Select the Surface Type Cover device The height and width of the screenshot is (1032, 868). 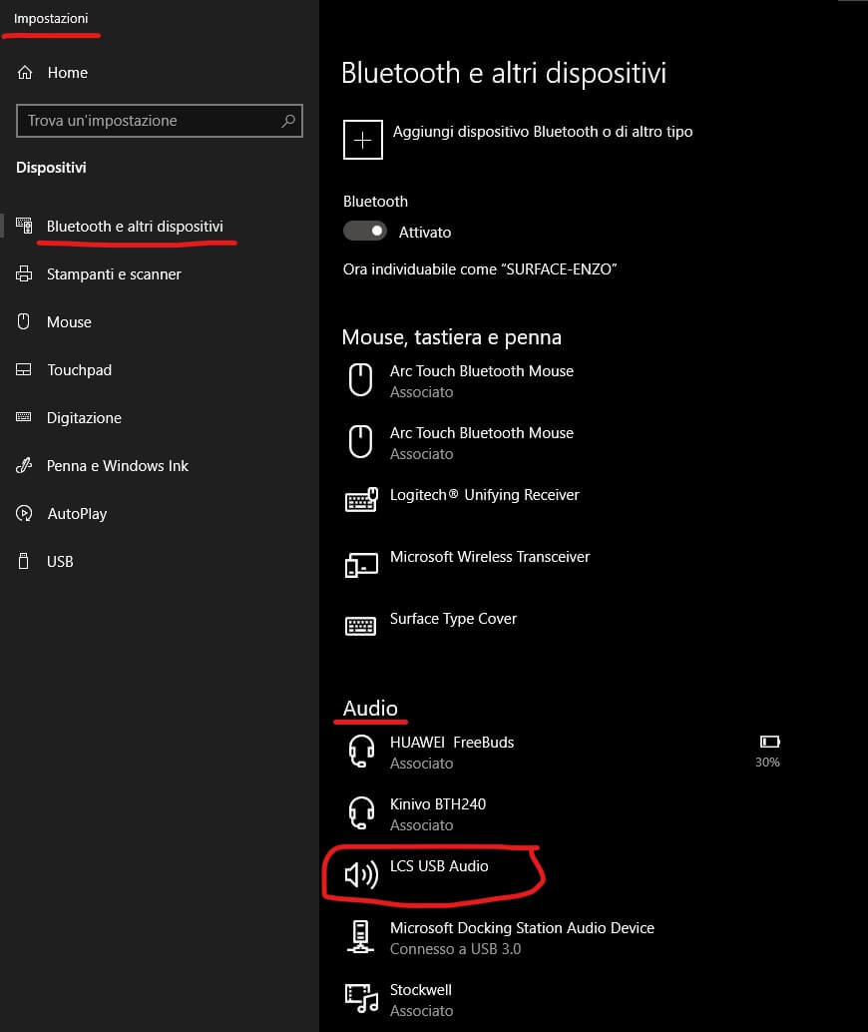click(x=453, y=620)
